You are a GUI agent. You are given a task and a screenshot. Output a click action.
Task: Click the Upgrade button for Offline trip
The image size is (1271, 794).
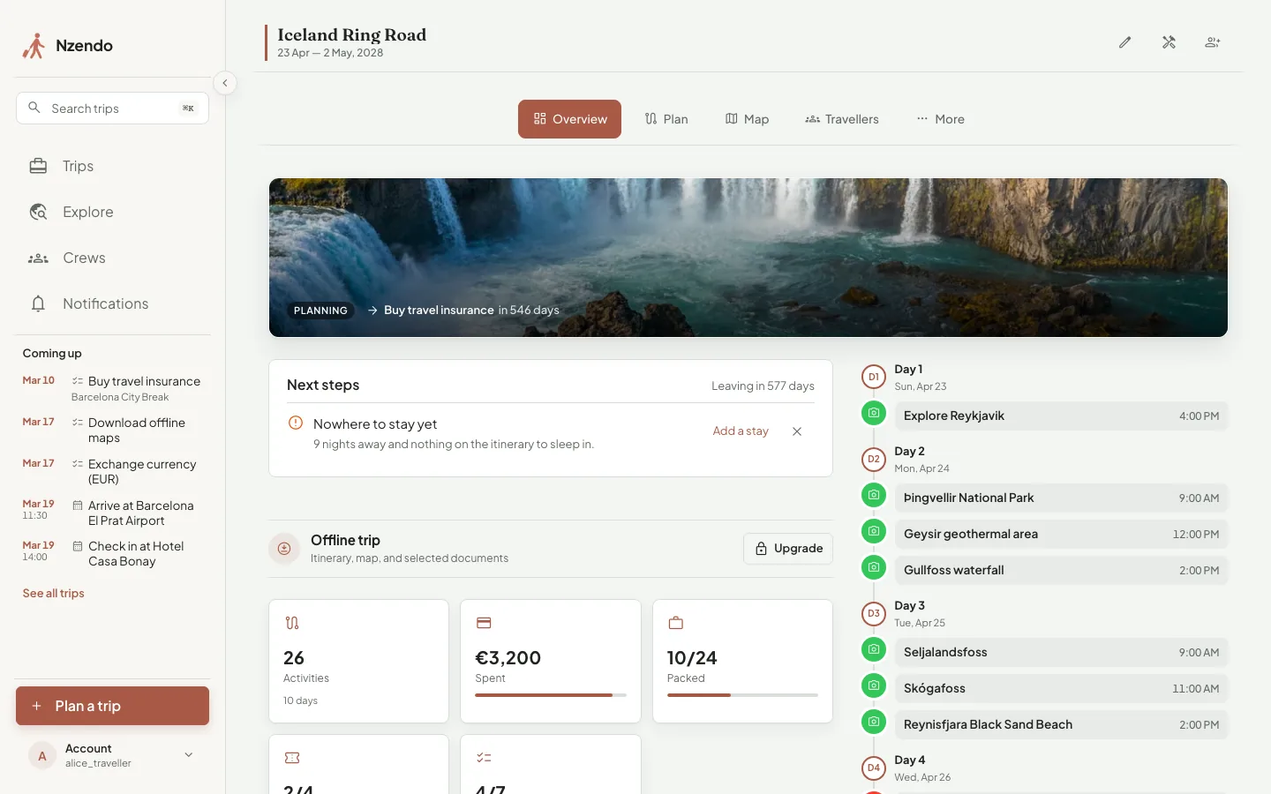click(788, 549)
